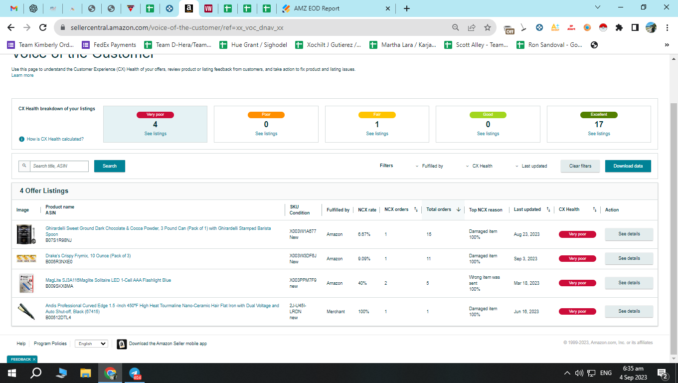Go back to previous page

10,27
